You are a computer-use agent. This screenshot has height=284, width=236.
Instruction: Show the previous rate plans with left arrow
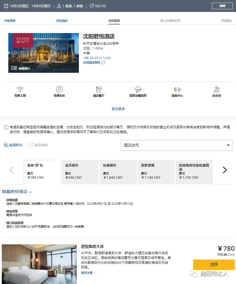pos(12,170)
